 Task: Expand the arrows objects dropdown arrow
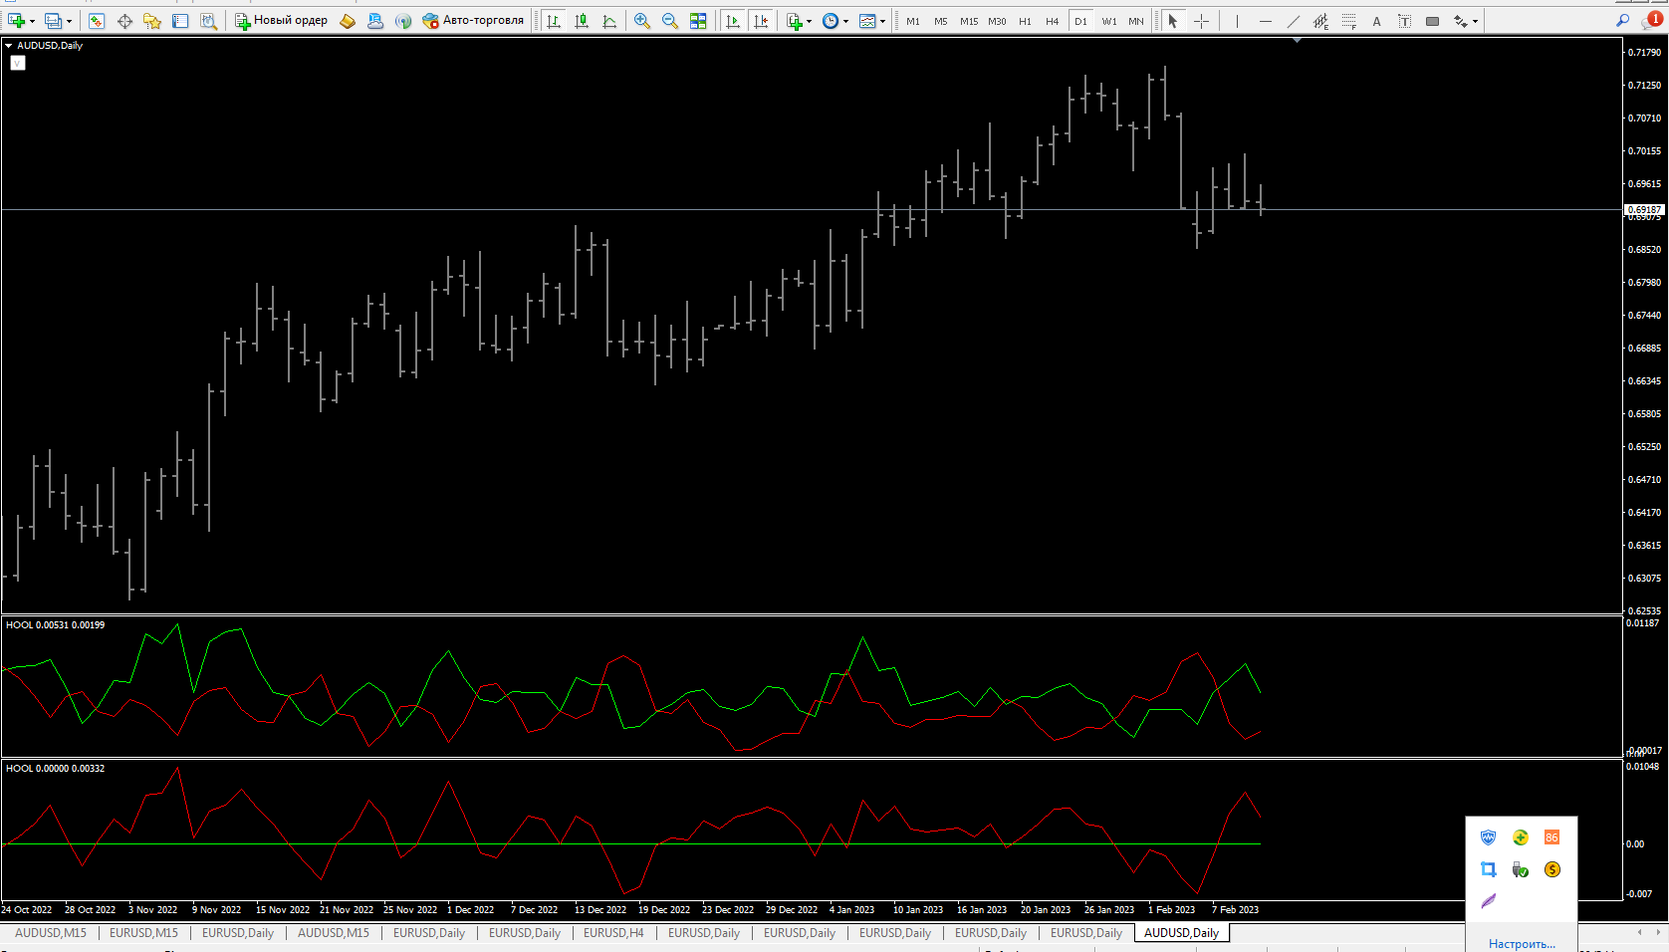[1475, 21]
